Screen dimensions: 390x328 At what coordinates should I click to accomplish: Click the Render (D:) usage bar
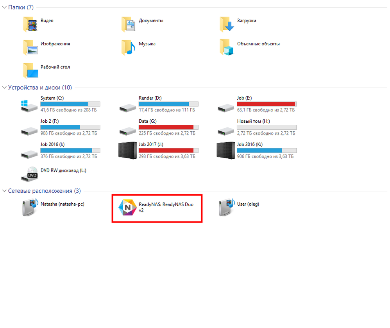pos(169,104)
